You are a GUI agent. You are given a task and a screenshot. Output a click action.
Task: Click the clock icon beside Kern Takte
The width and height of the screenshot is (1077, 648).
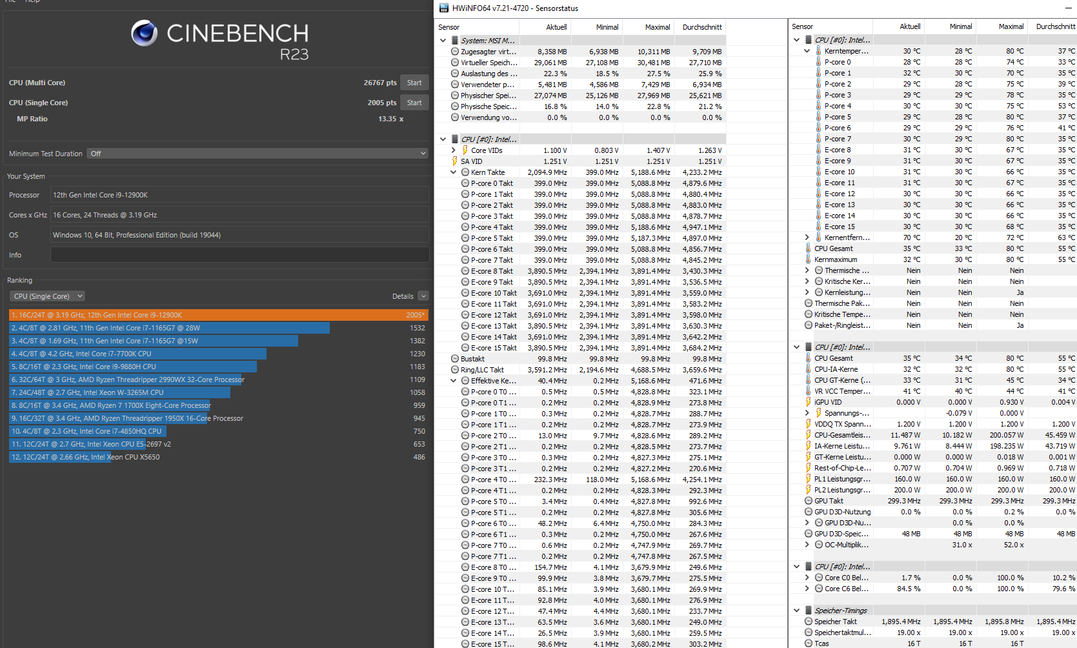point(465,172)
